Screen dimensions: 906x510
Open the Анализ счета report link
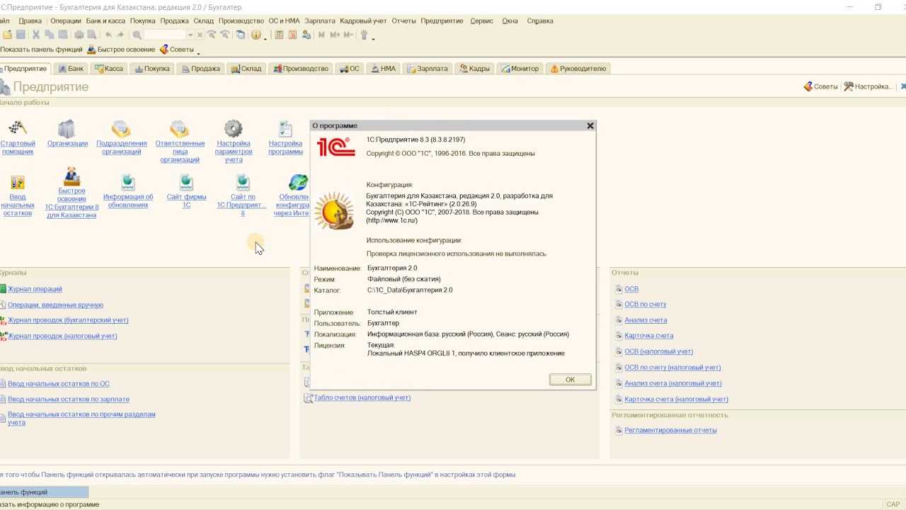coord(646,320)
